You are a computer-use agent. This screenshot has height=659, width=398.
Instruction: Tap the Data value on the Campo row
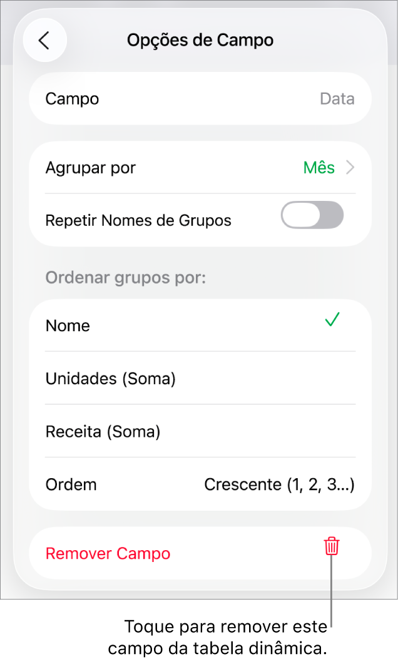pyautogui.click(x=337, y=98)
